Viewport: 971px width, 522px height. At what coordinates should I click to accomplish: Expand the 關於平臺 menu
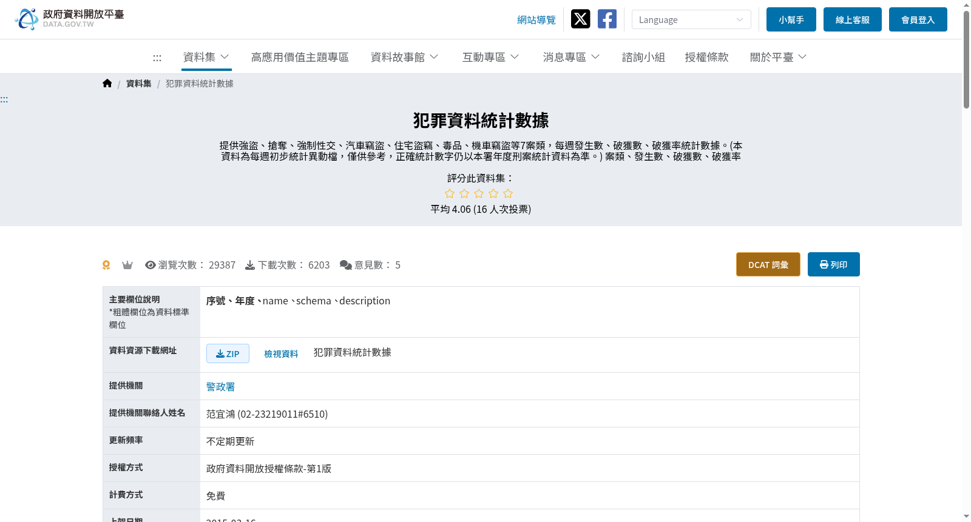click(x=778, y=57)
